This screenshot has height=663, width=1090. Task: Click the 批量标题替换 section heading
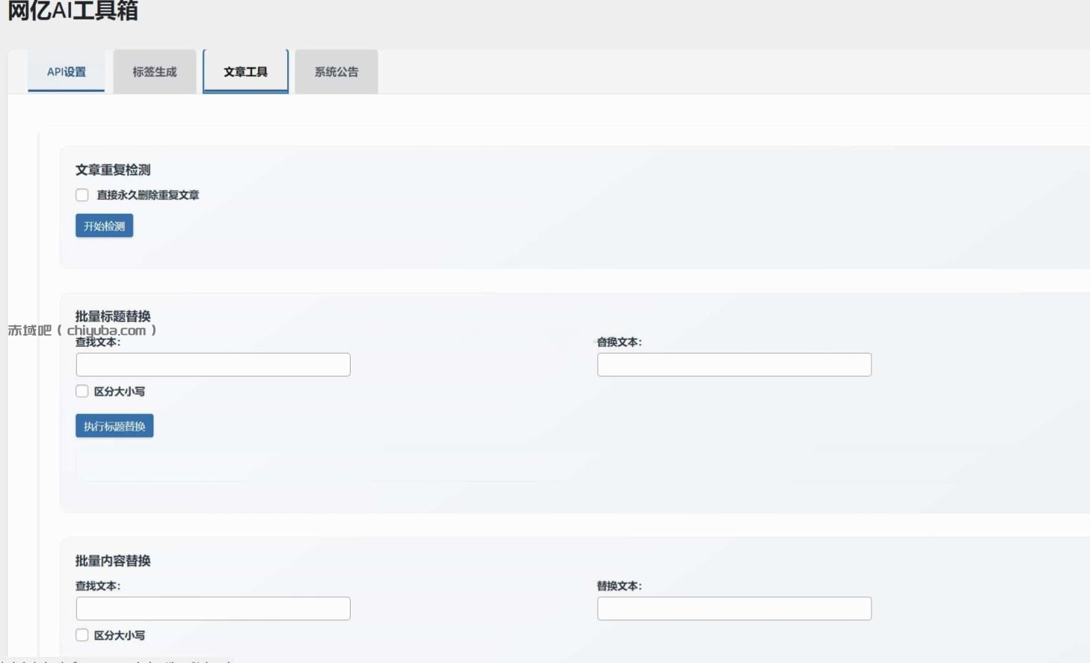112,316
